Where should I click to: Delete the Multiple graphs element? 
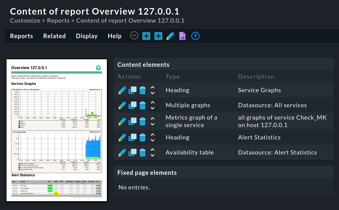tap(143, 105)
